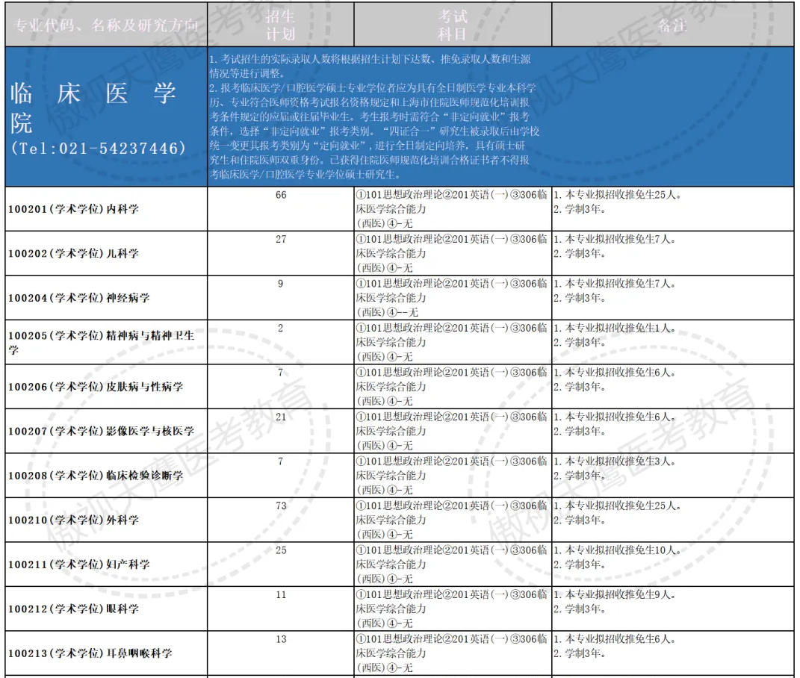Select the 招生计划 column header
This screenshot has height=678, width=800.
click(x=280, y=25)
